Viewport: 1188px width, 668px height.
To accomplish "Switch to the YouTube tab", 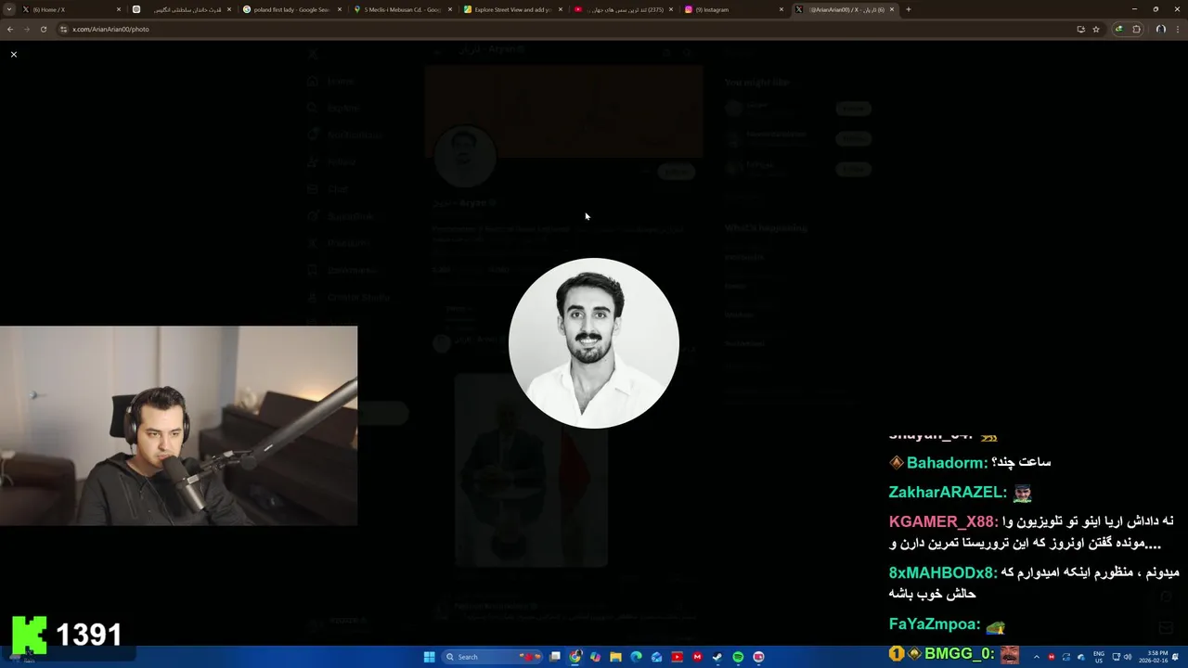I will (x=622, y=9).
